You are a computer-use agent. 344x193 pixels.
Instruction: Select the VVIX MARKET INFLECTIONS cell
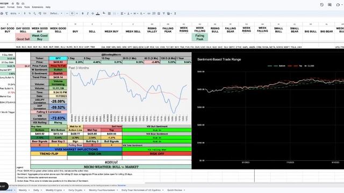pos(76,150)
